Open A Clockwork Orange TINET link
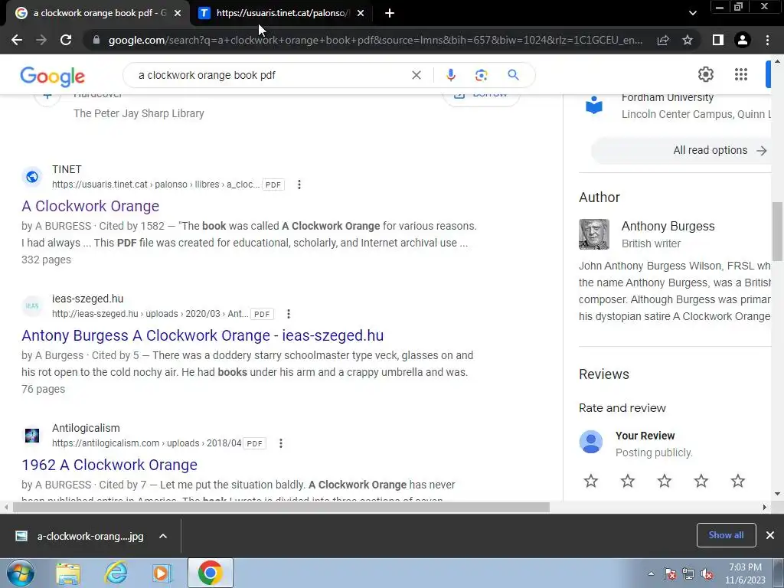Image resolution: width=784 pixels, height=588 pixels. point(90,206)
